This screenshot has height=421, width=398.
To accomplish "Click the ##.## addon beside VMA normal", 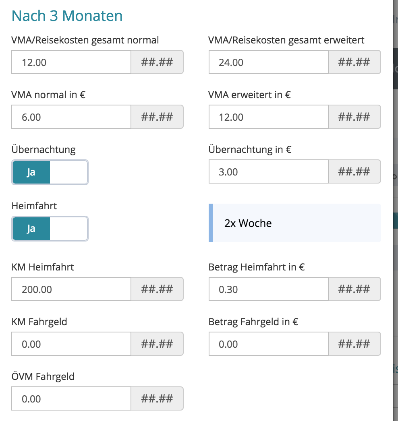I will point(157,117).
